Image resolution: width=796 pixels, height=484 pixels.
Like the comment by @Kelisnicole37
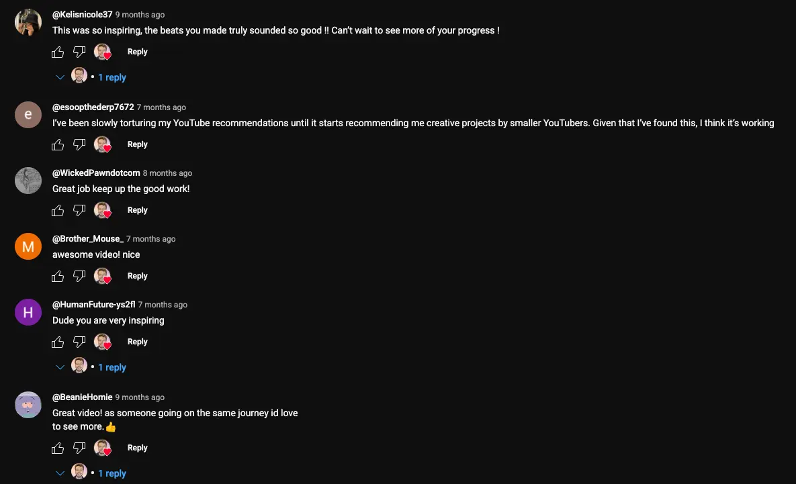(58, 52)
